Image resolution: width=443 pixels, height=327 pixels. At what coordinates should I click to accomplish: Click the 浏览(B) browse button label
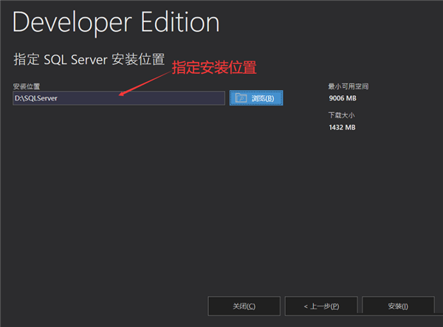click(262, 98)
